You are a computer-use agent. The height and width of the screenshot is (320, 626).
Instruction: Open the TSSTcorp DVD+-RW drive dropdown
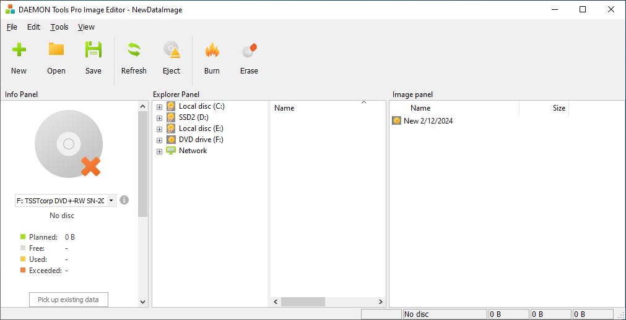click(111, 201)
